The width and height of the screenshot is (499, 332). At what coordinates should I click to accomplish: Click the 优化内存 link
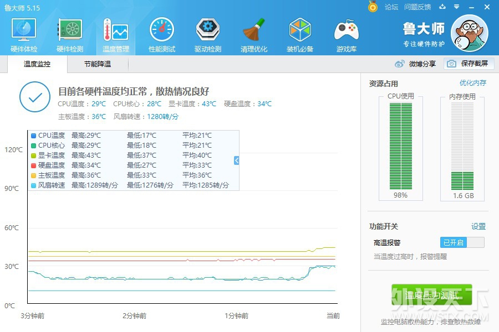[x=472, y=83]
